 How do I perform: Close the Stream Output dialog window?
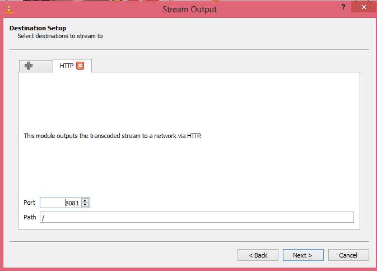[x=364, y=7]
